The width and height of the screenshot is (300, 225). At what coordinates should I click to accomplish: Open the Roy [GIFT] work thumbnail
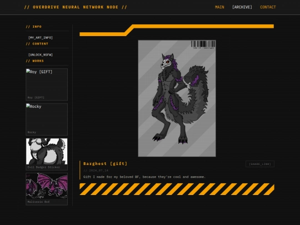tap(47, 84)
